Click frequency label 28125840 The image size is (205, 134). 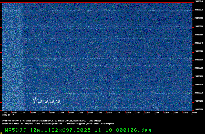[x=199, y=43]
